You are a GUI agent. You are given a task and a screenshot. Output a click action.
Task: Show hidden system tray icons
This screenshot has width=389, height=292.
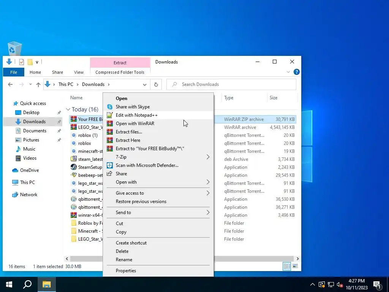click(x=313, y=284)
